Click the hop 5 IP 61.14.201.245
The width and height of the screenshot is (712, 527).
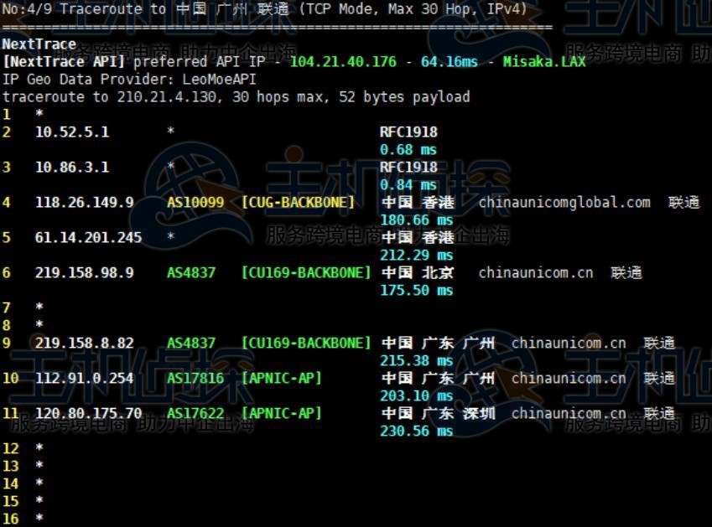coord(88,238)
